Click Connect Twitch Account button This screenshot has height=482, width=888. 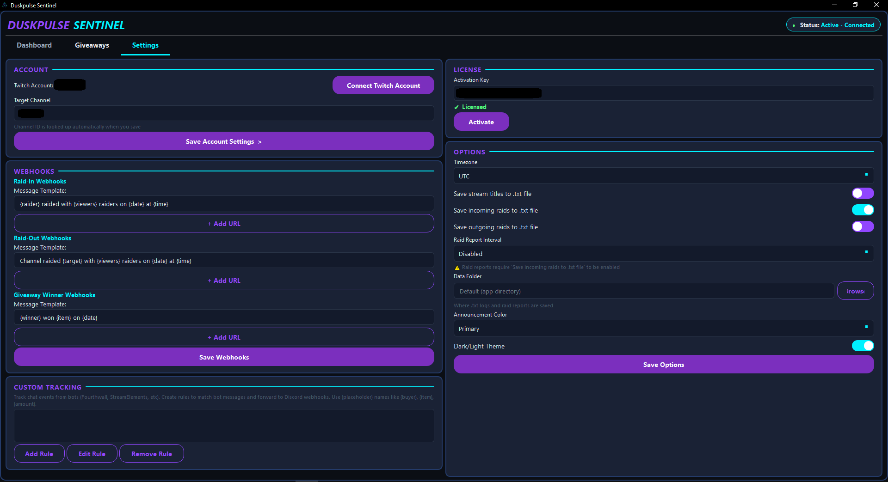coord(383,85)
